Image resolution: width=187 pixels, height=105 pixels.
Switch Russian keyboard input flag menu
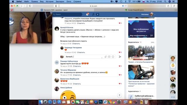[x=143, y=1]
